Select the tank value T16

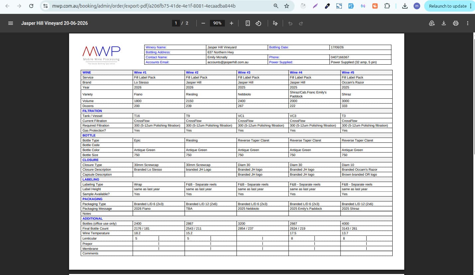[137, 116]
